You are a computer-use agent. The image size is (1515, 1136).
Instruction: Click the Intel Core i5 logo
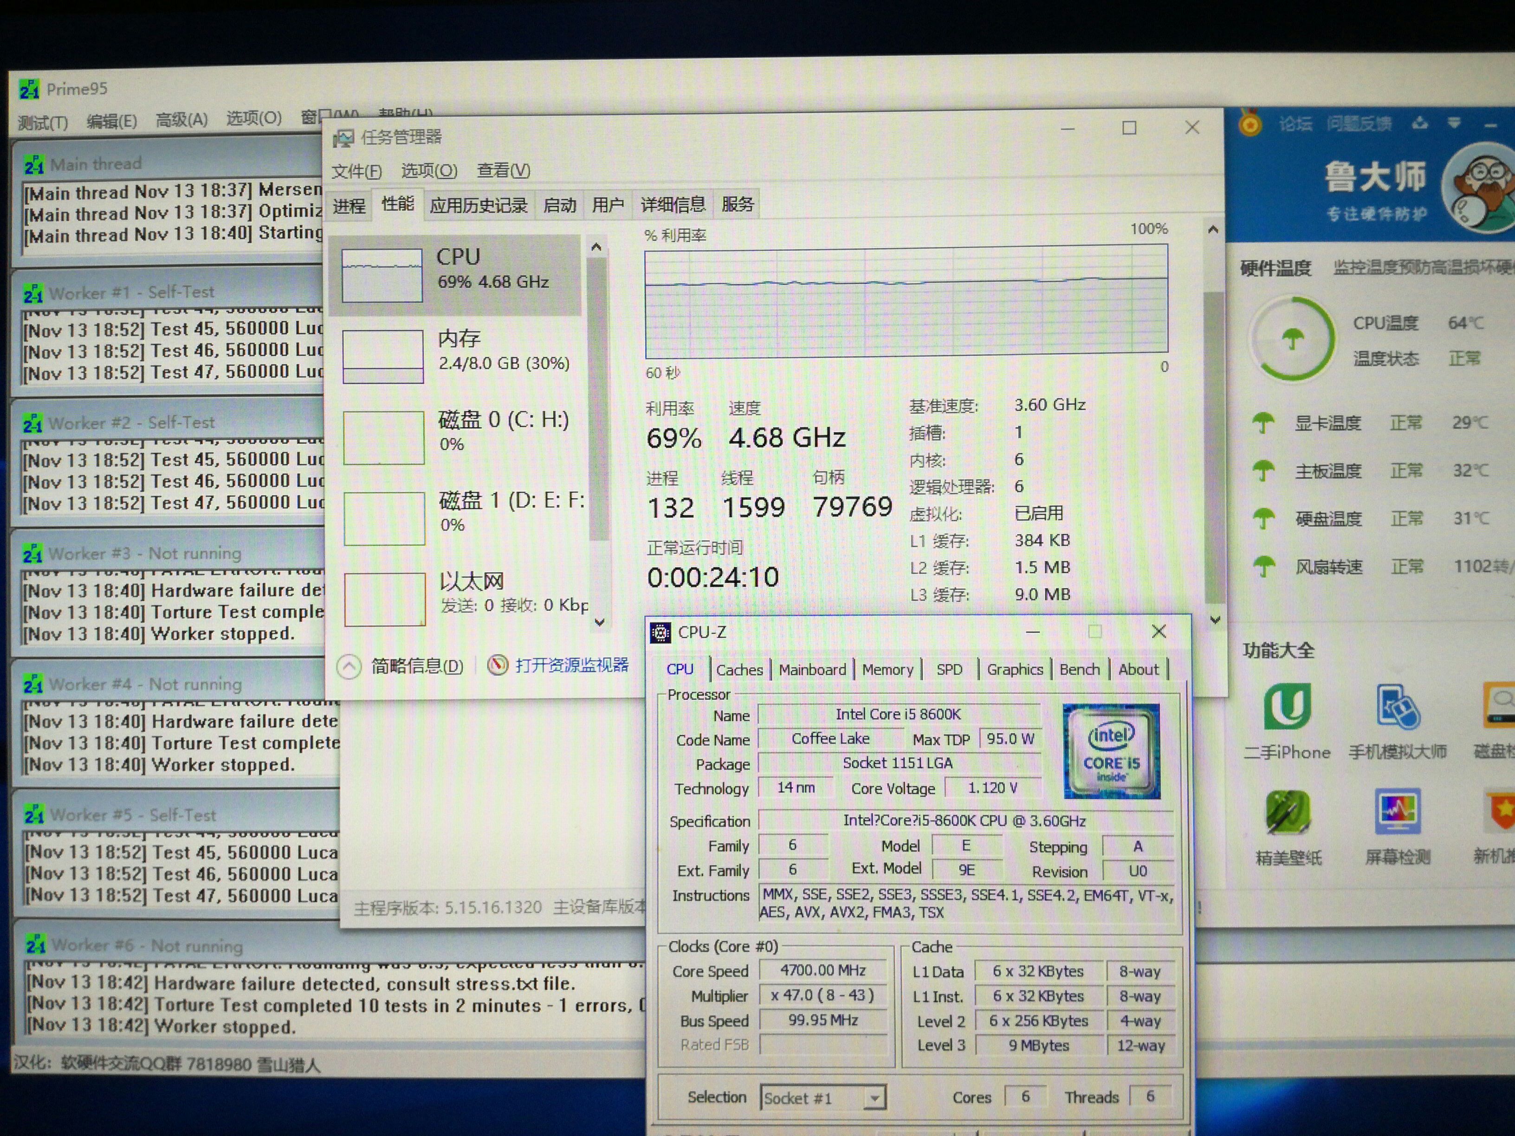point(1111,751)
